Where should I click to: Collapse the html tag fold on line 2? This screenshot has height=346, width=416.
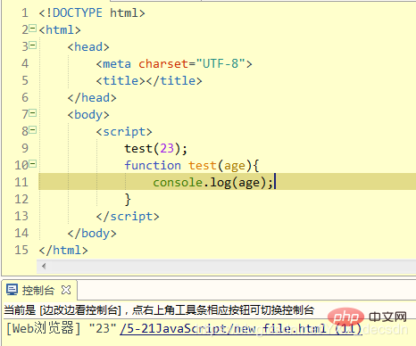point(33,29)
